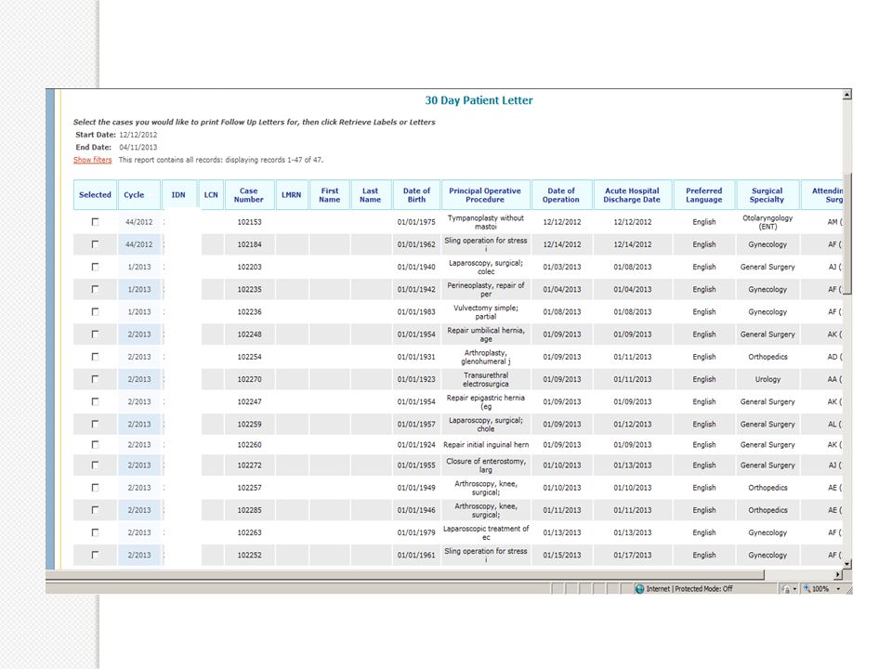
Task: Open the security lock dropdown arrow
Action: coord(794,589)
